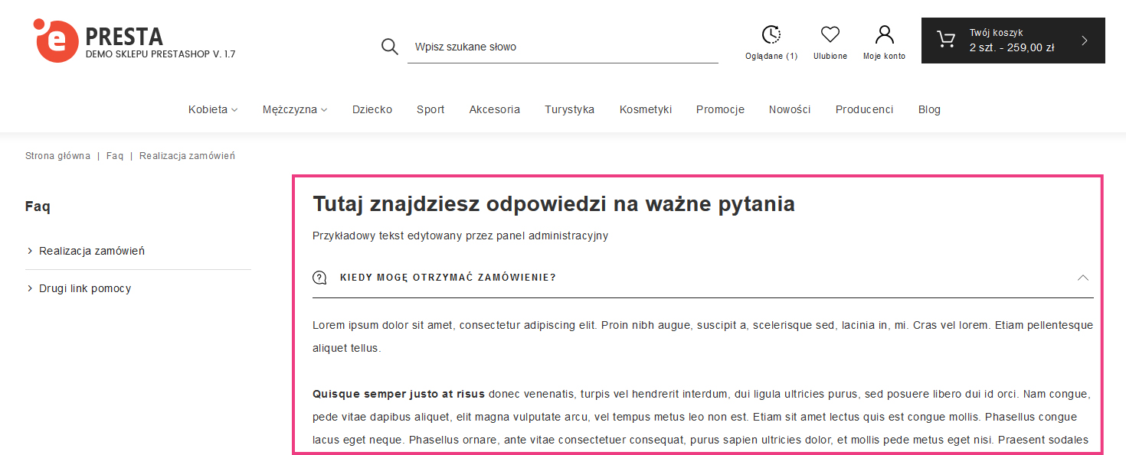Click the cart arrow chevron

1085,41
